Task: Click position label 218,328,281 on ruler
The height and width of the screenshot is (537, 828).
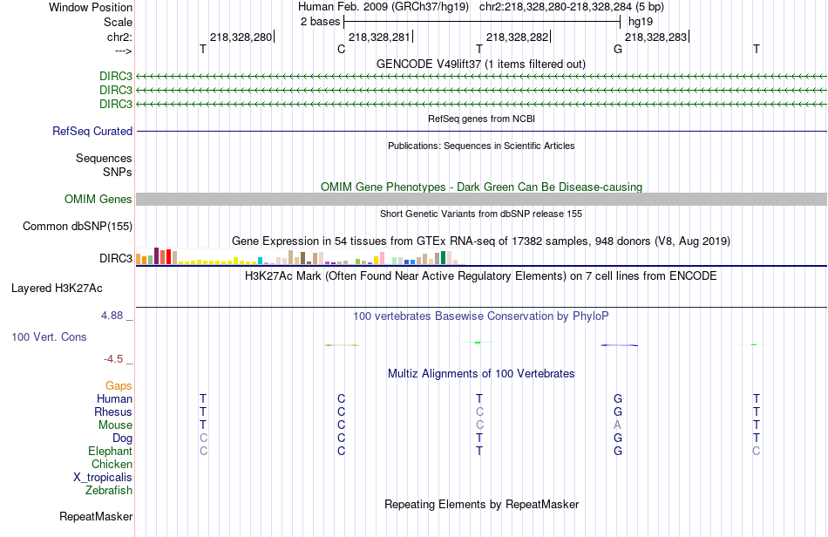Action: 379,37
